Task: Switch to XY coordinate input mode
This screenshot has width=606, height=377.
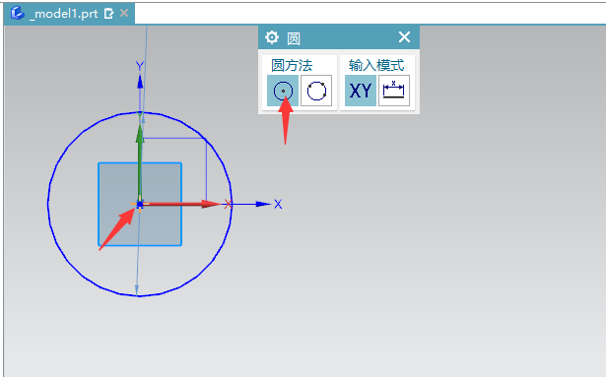Action: [x=361, y=91]
